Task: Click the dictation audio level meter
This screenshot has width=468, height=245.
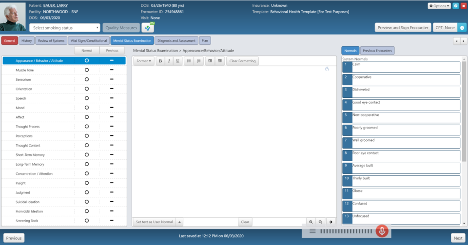Action: pos(346,231)
